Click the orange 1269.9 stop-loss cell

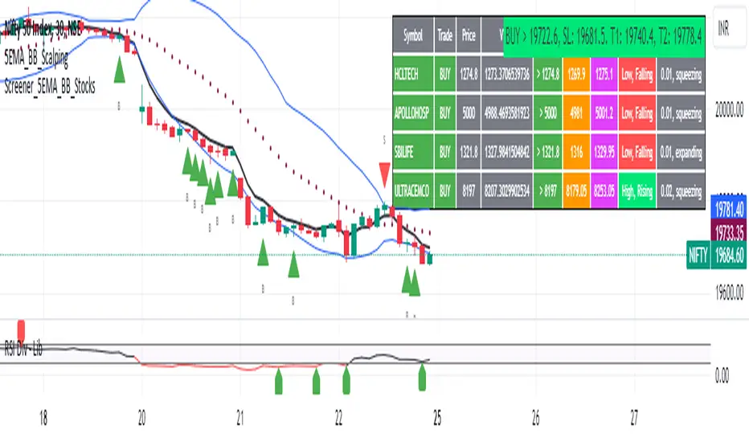(x=576, y=74)
